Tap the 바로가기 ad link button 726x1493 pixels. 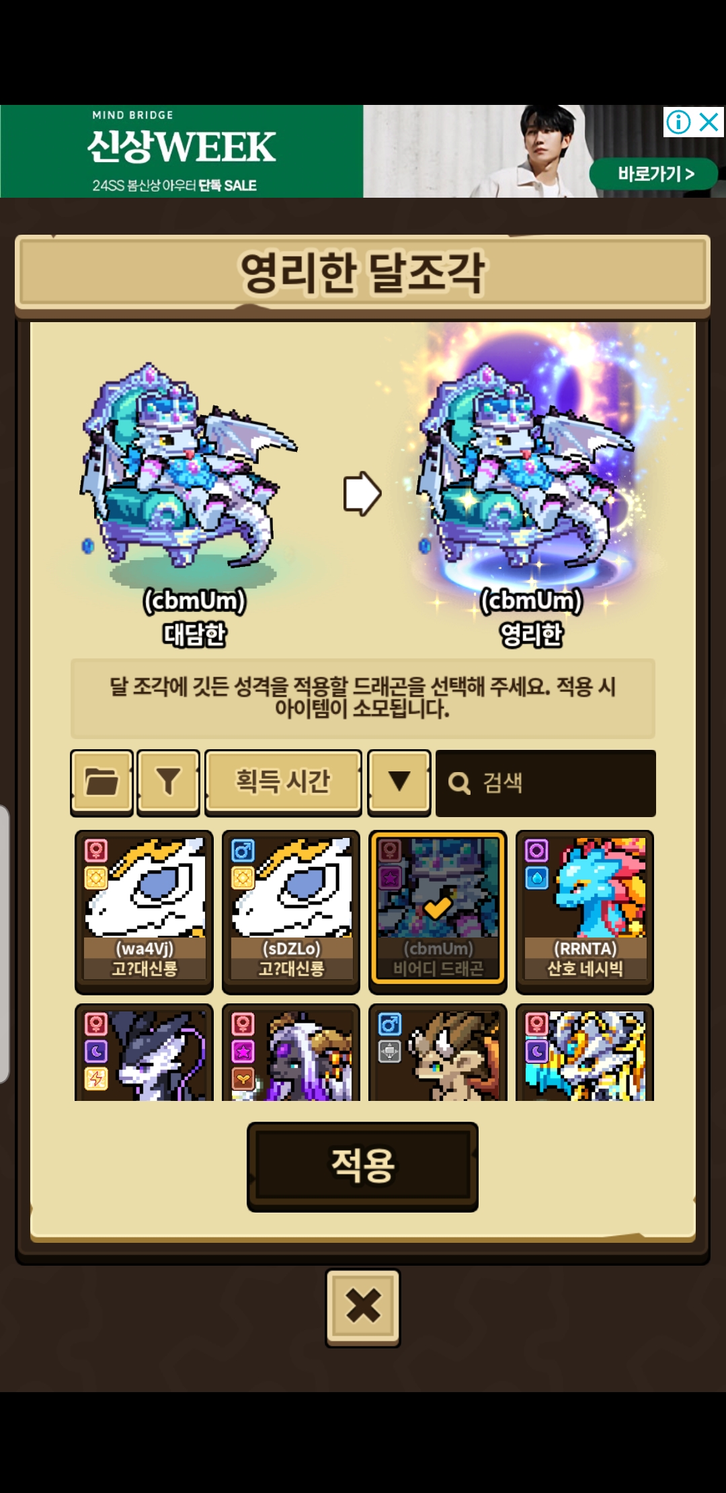(x=654, y=174)
